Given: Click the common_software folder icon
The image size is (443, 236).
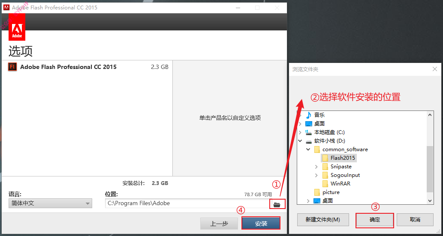Looking at the screenshot, I should tap(317, 149).
